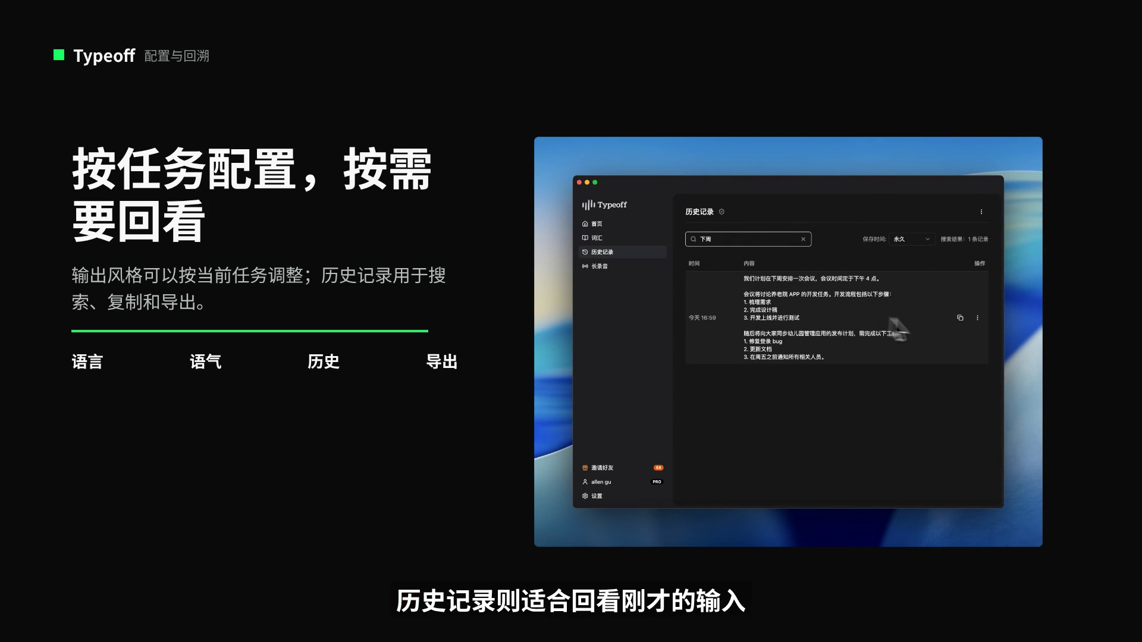Click the PRO badge beside allen gu
This screenshot has width=1142, height=642.
657,482
